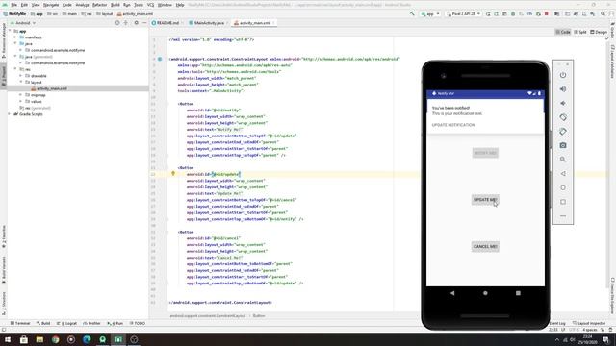Click the emulator sidebar home circle
The width and height of the screenshot is (616, 346).
coord(563,187)
